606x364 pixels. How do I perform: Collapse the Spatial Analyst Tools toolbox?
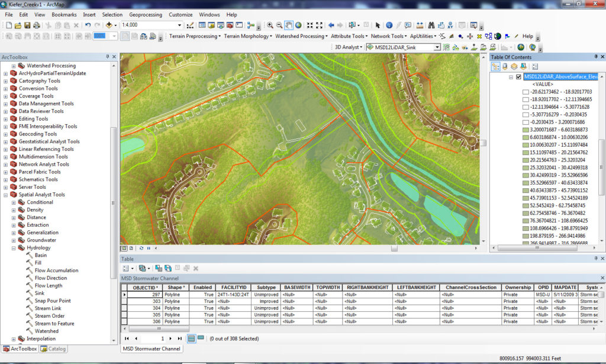(x=5, y=195)
